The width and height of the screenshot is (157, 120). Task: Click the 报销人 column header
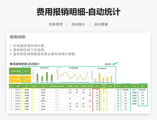35,86
